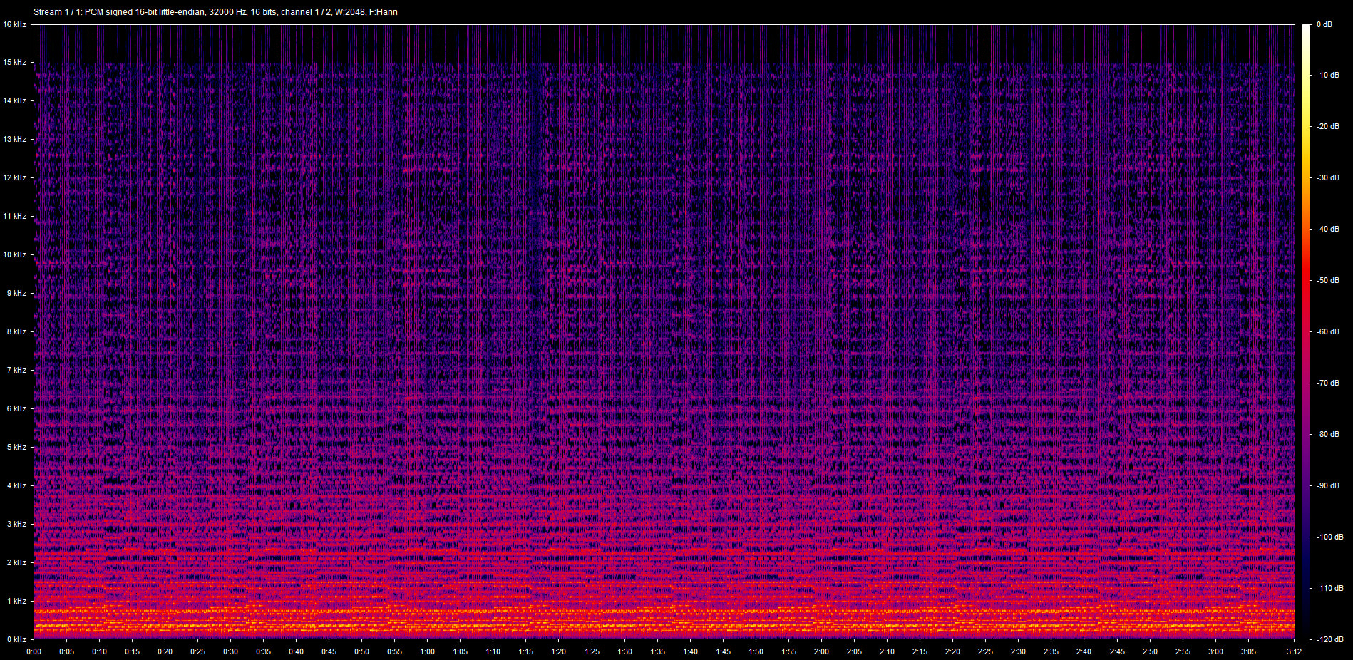
Task: Select the 3:12 end time marker
Action: coord(1295,651)
